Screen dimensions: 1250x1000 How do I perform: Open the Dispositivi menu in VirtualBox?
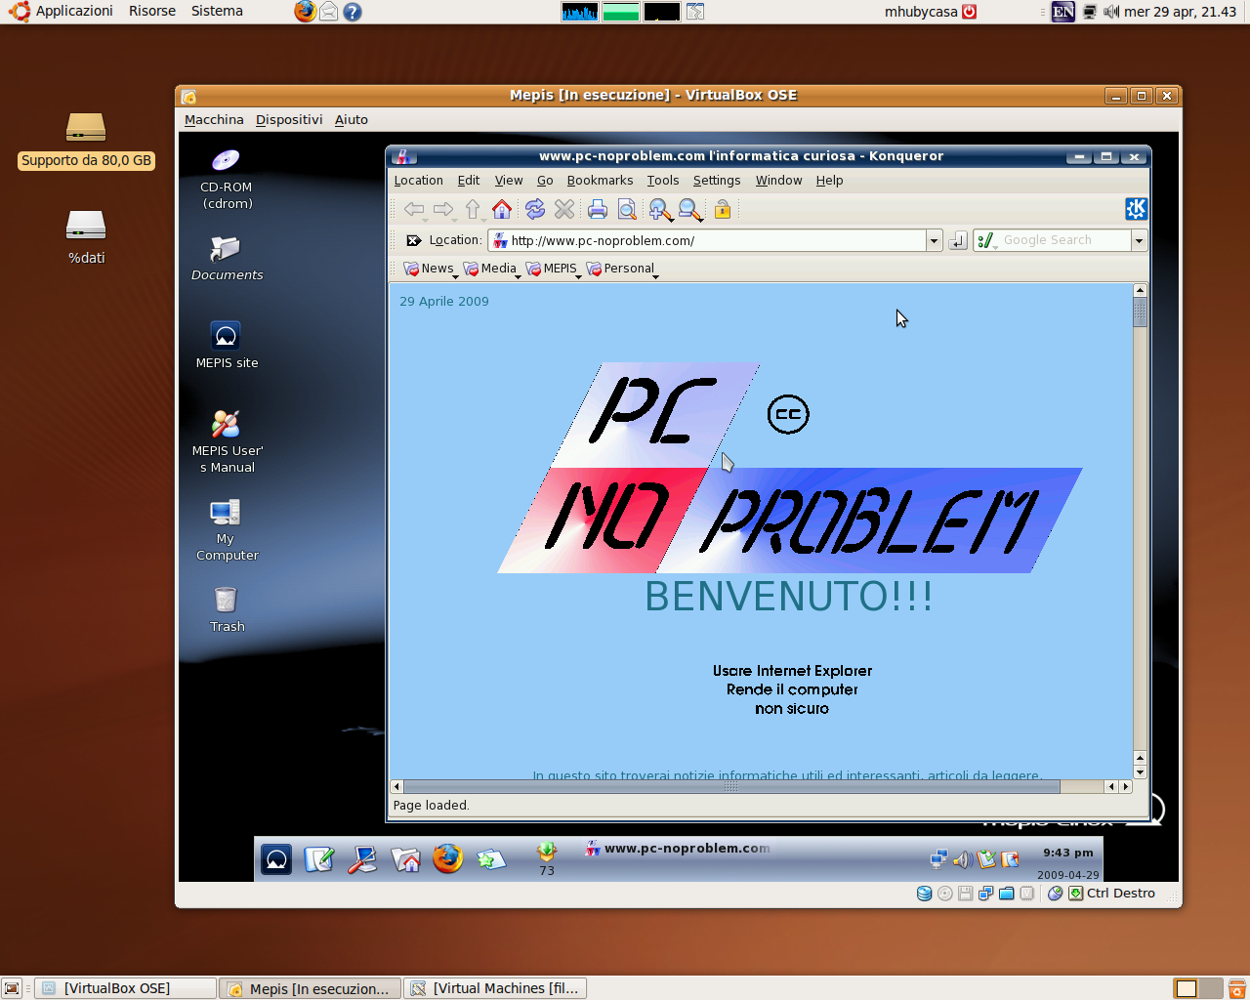click(289, 120)
